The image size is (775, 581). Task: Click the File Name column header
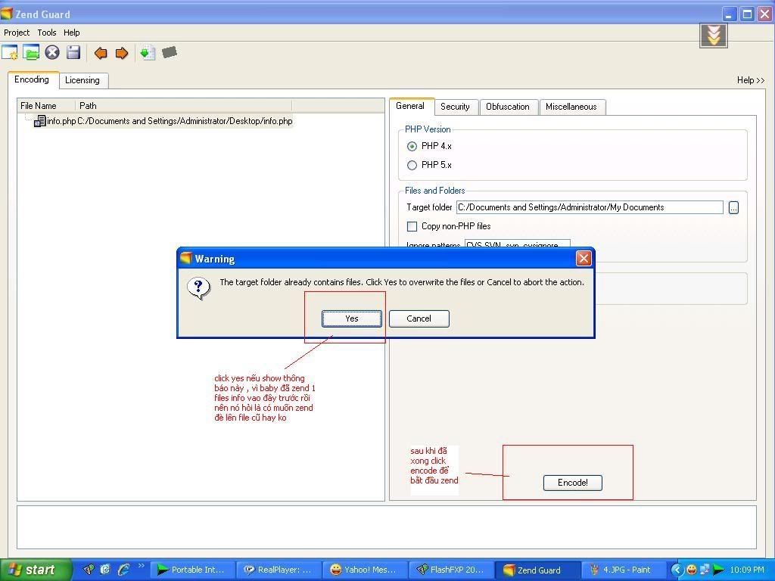click(46, 106)
